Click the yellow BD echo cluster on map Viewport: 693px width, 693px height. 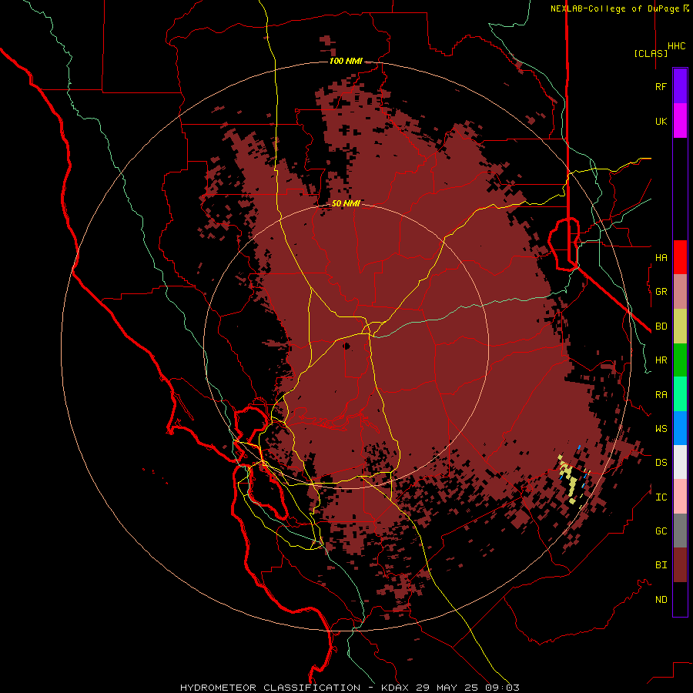coord(570,479)
